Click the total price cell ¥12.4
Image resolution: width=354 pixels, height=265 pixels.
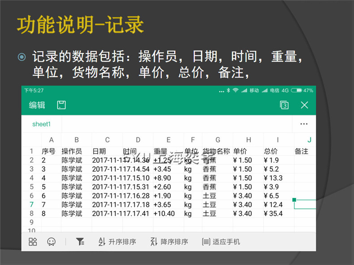click(x=279, y=204)
